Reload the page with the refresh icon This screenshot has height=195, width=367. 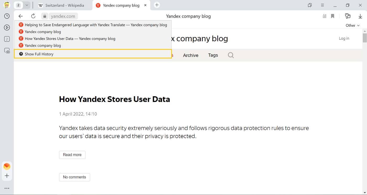(x=33, y=16)
